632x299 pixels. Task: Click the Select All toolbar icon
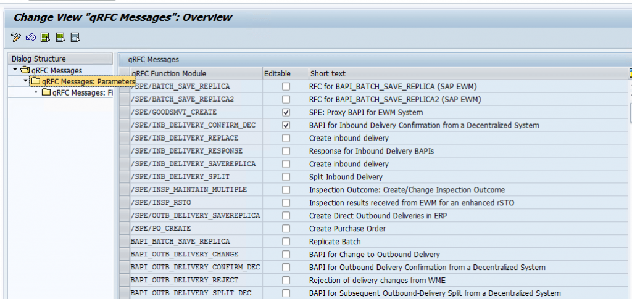point(45,38)
